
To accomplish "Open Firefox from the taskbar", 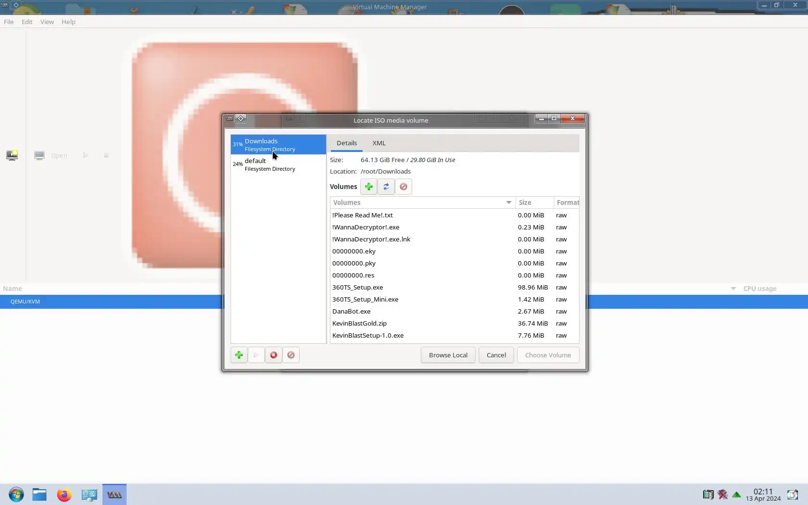I will click(x=64, y=494).
